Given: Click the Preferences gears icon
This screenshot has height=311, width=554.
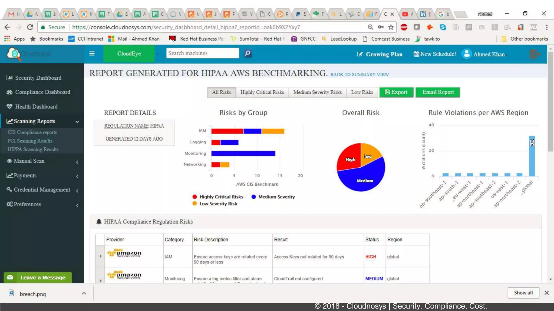Looking at the screenshot, I should [x=9, y=204].
